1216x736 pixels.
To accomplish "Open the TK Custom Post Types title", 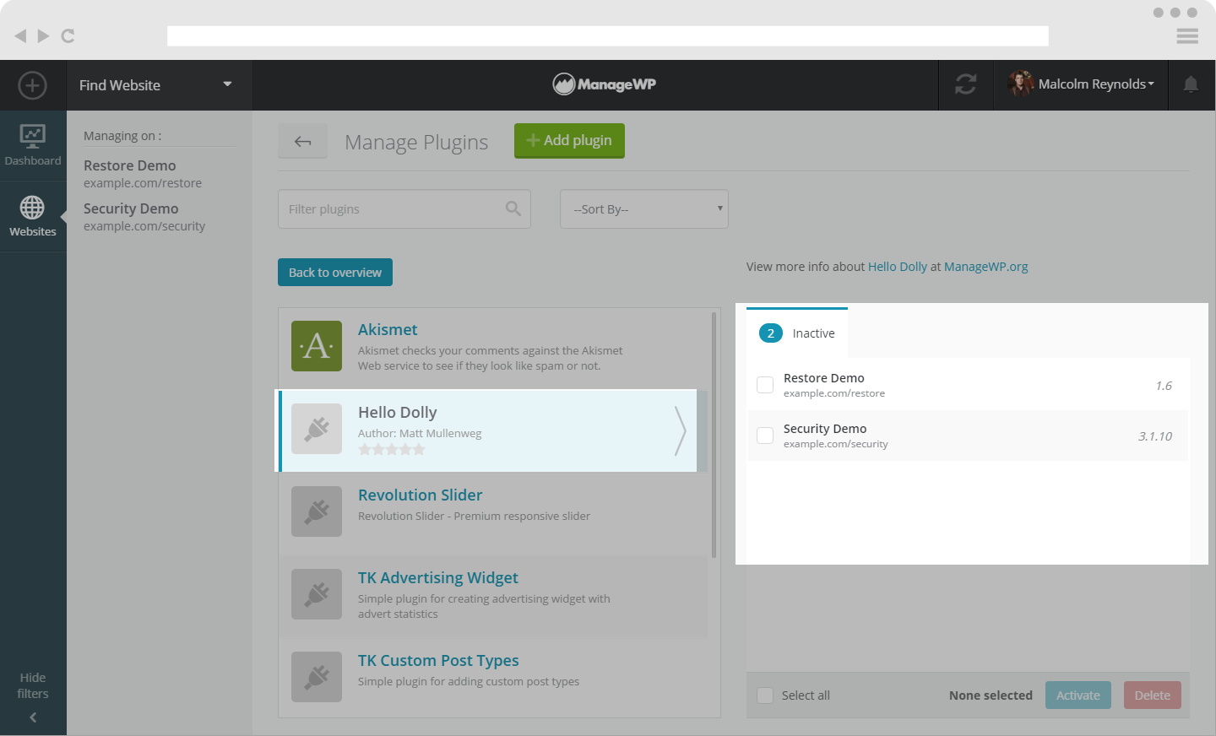I will point(438,661).
